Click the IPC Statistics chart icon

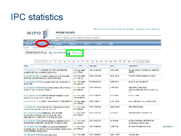pyautogui.click(x=69, y=53)
